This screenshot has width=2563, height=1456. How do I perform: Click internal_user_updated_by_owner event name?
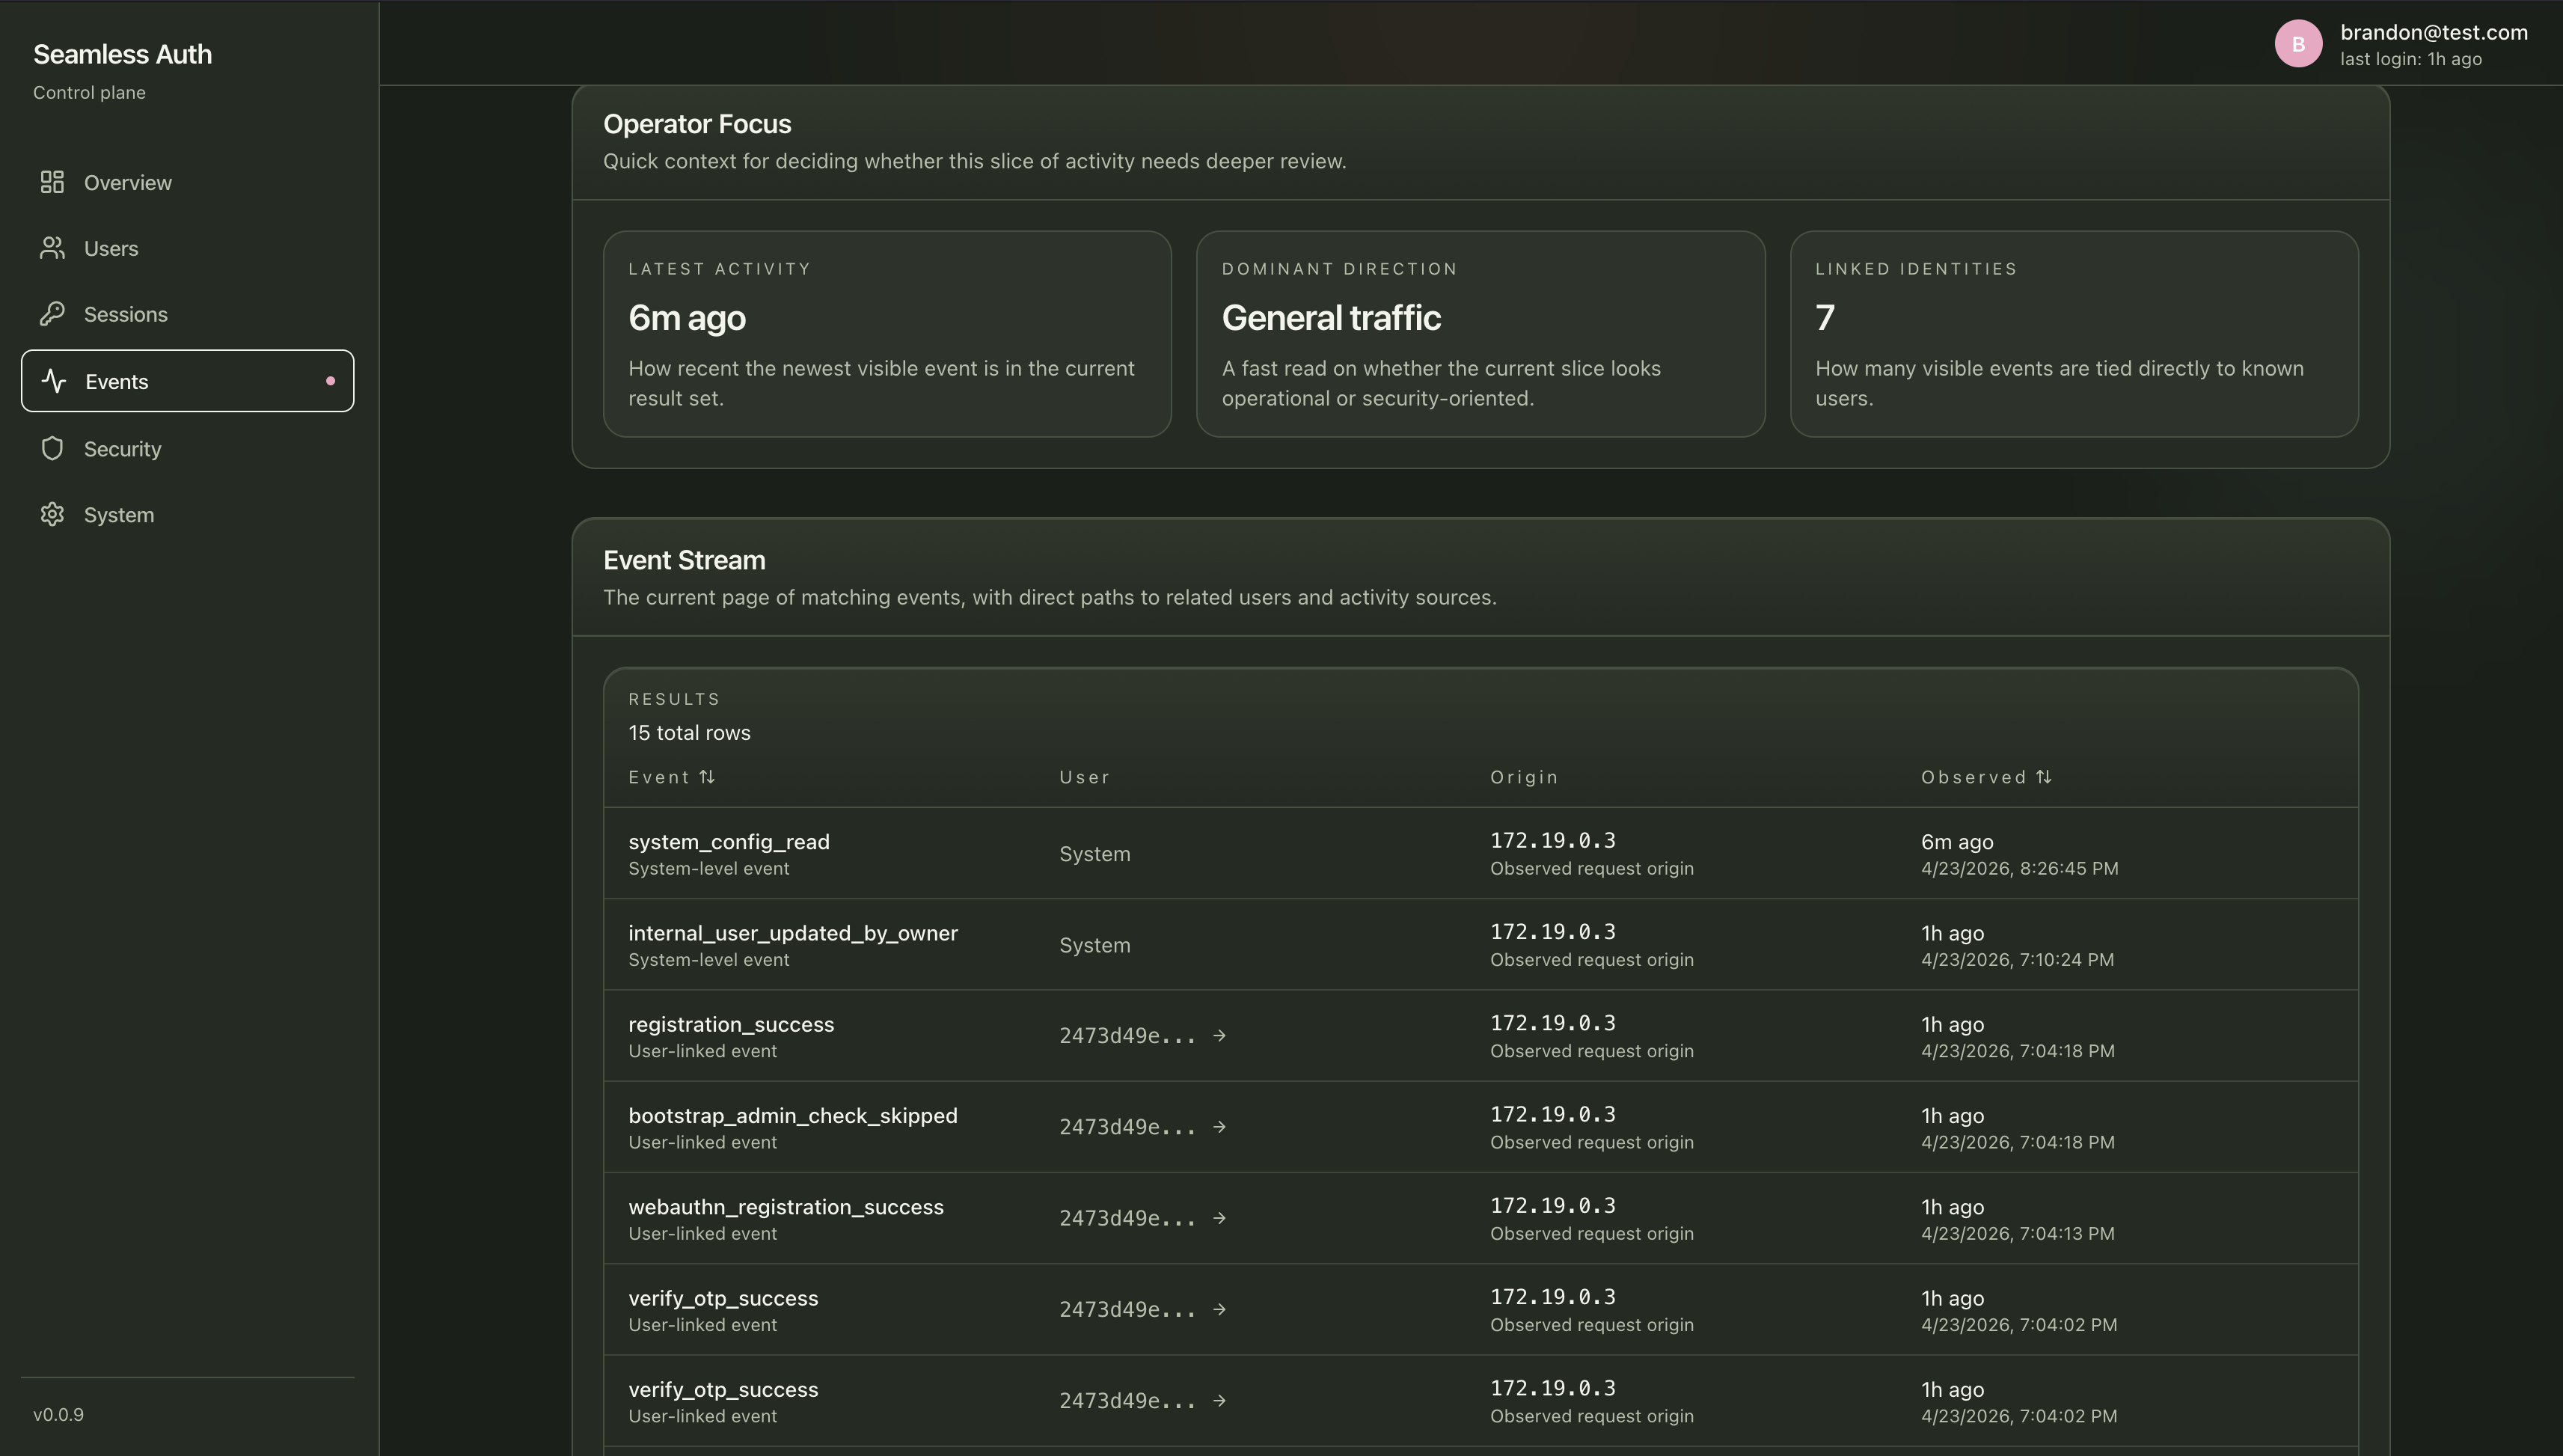coord(793,933)
